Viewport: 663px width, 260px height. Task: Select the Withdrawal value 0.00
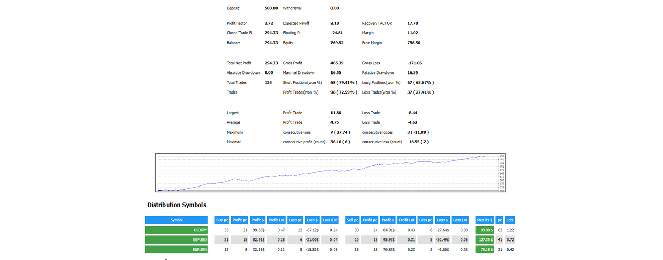click(x=335, y=8)
